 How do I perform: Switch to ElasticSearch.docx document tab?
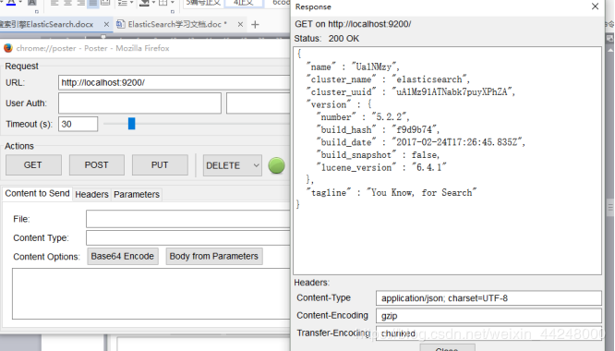pyautogui.click(x=47, y=24)
